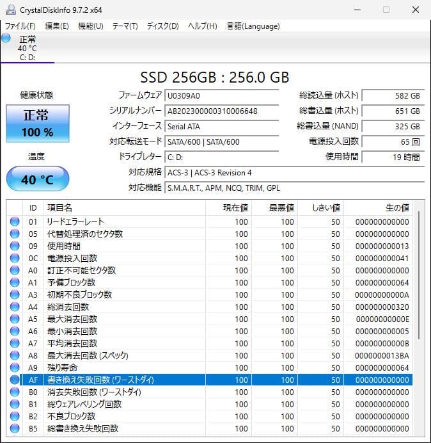
Task: Open the 機能(U) menu
Action: [x=90, y=26]
